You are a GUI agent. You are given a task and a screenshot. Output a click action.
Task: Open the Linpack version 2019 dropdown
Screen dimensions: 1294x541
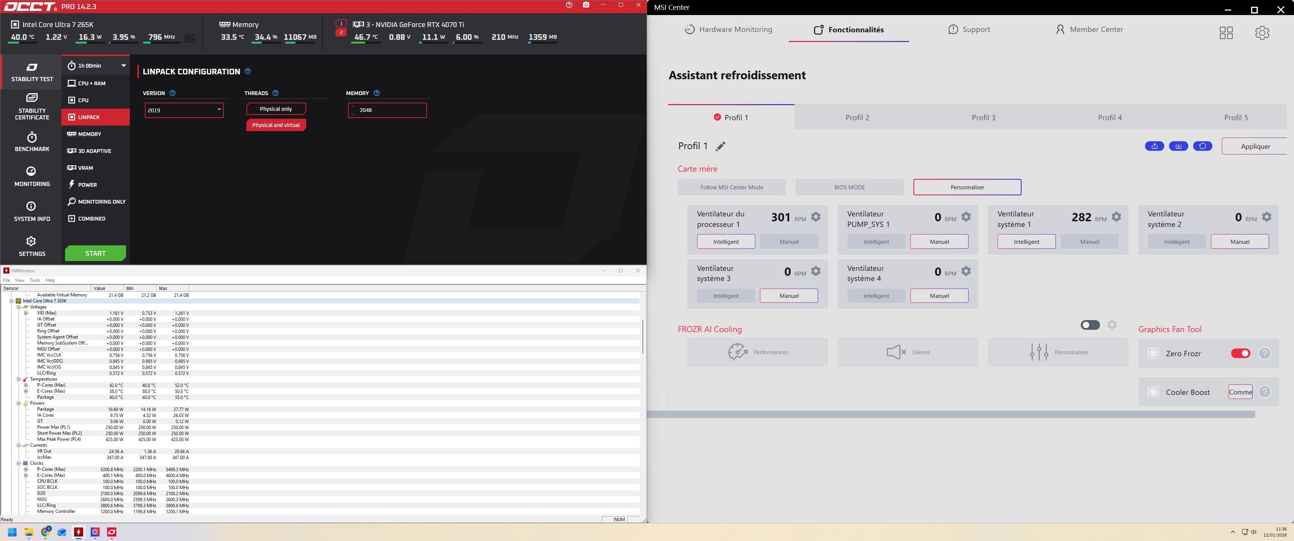(184, 110)
